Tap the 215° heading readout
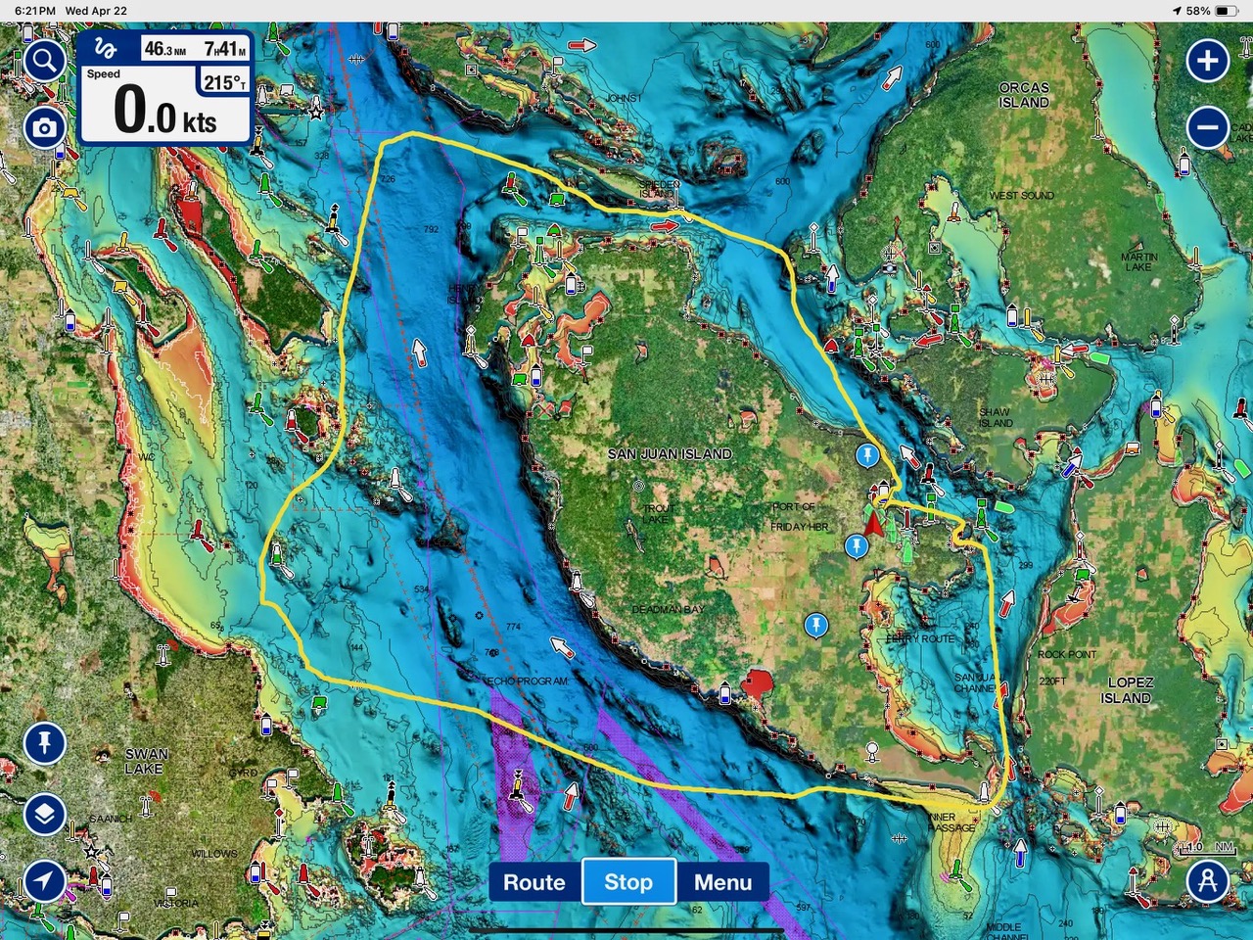Viewport: 1253px width, 940px height. pyautogui.click(x=224, y=83)
